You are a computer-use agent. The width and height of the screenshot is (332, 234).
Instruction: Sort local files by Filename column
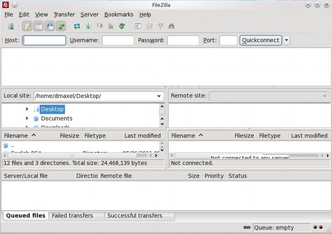[26, 135]
